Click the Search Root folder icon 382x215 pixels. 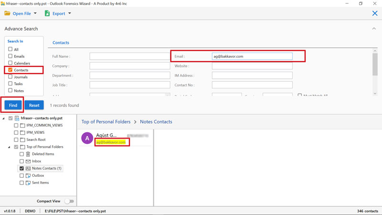point(22,140)
